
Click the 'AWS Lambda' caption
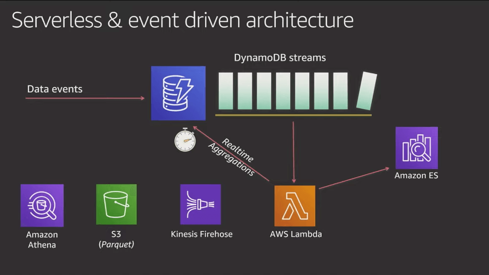(296, 234)
